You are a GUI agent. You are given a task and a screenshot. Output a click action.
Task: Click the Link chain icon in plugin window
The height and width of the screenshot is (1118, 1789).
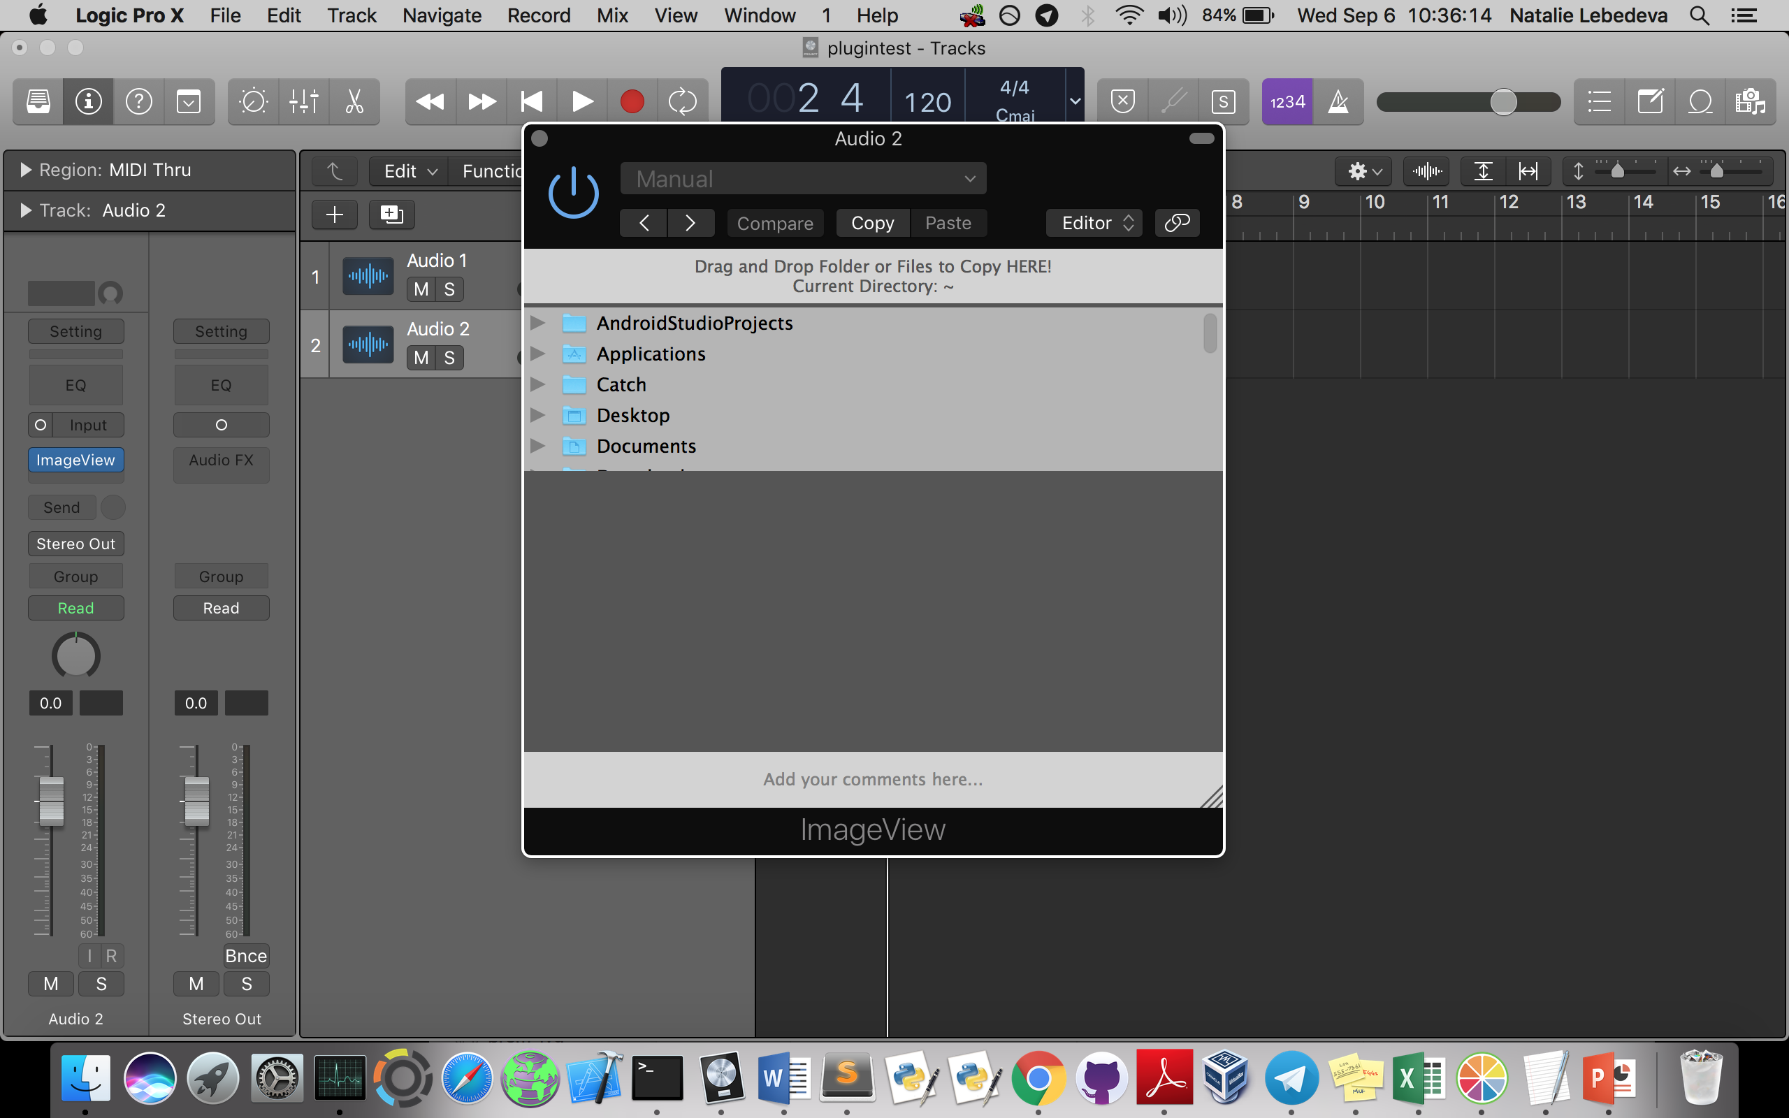click(x=1176, y=223)
